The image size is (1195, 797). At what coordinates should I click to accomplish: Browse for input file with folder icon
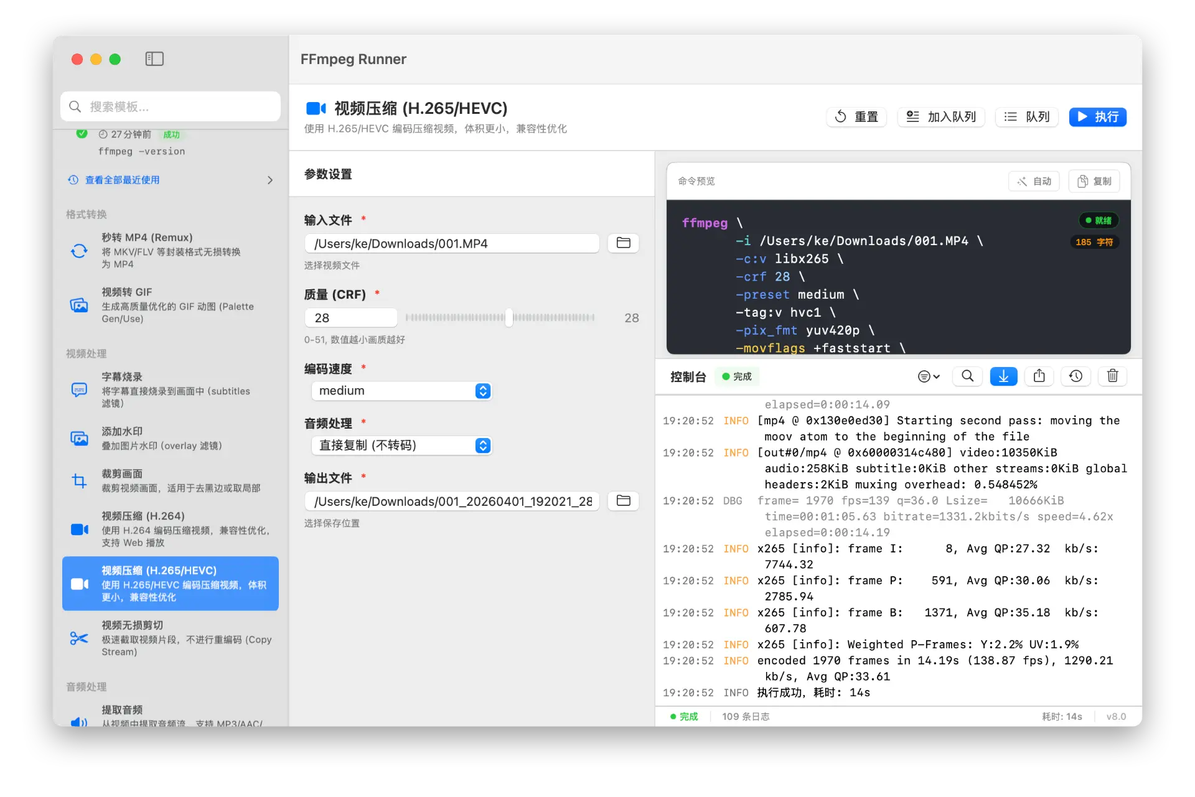point(623,243)
